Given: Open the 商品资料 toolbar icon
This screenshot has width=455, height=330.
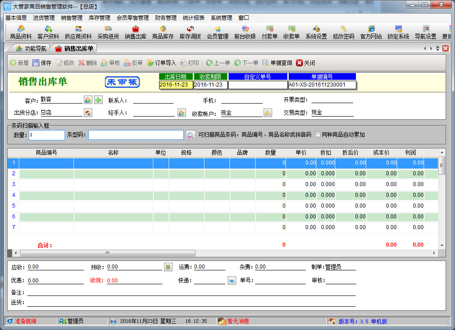Looking at the screenshot, I should click(x=21, y=32).
